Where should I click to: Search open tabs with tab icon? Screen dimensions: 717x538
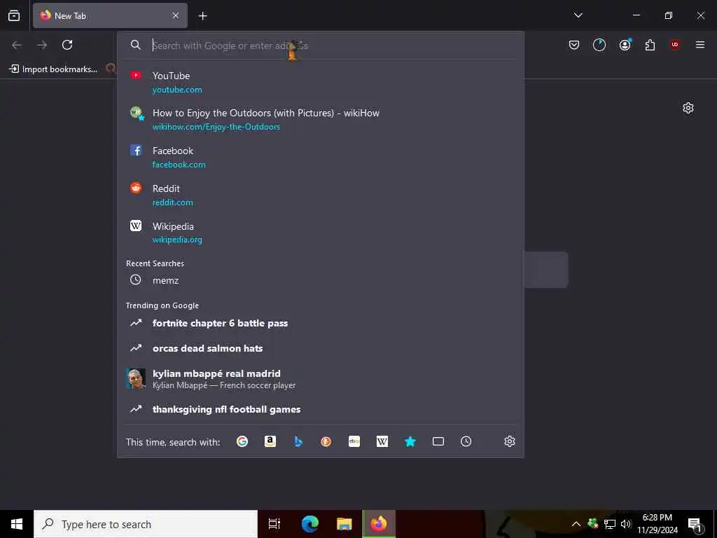[x=438, y=441]
